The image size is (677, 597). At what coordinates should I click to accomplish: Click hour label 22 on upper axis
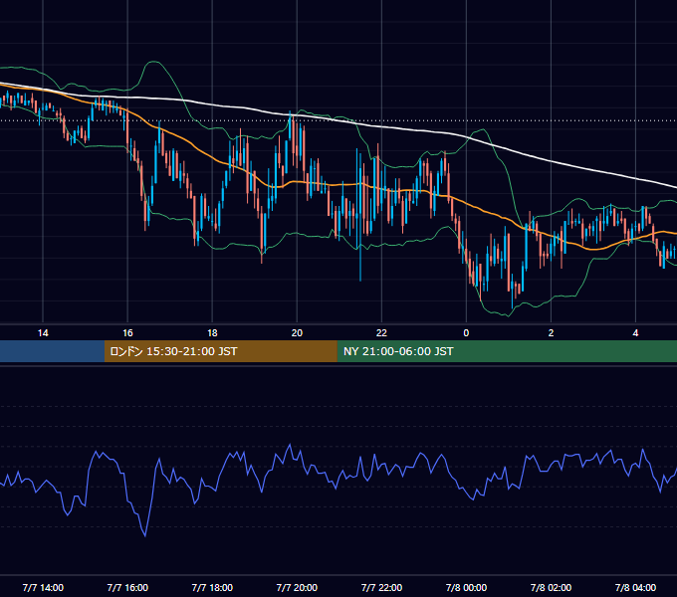pos(381,333)
